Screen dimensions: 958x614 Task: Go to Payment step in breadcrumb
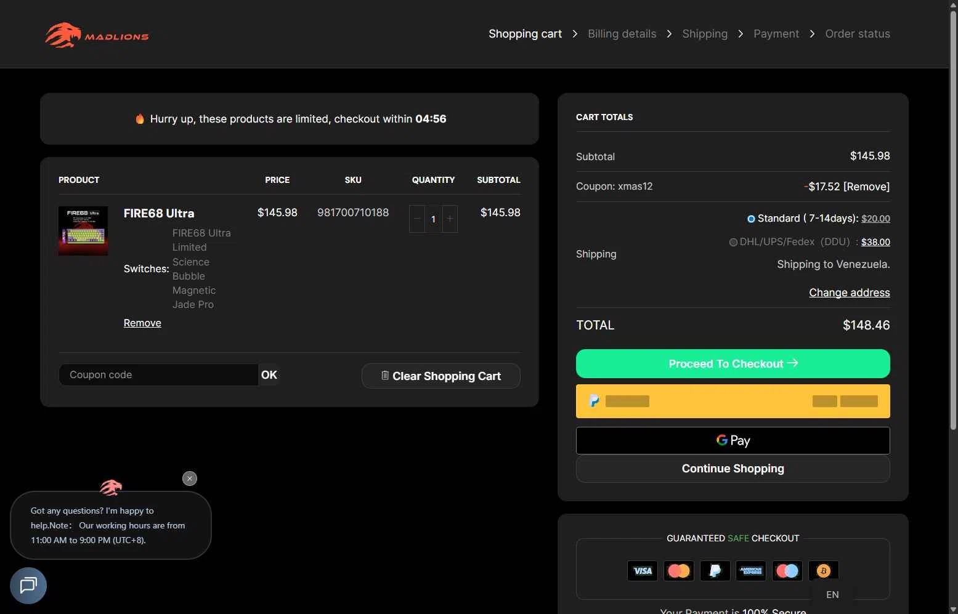point(776,34)
